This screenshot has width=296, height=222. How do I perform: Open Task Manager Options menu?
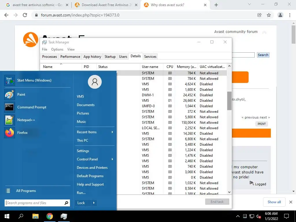57,49
